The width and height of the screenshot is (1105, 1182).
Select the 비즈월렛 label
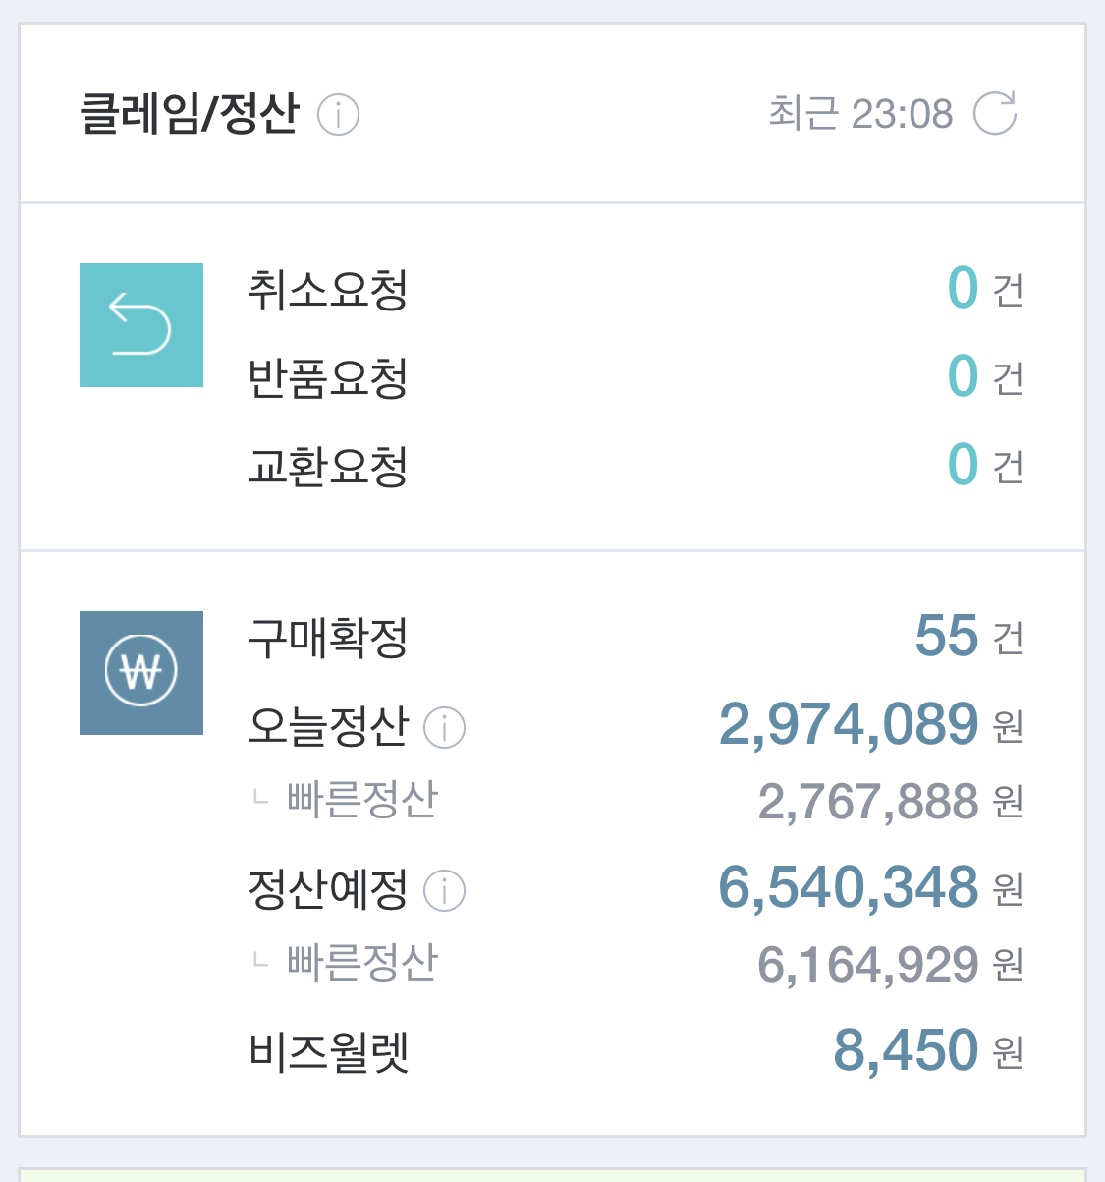[328, 1052]
